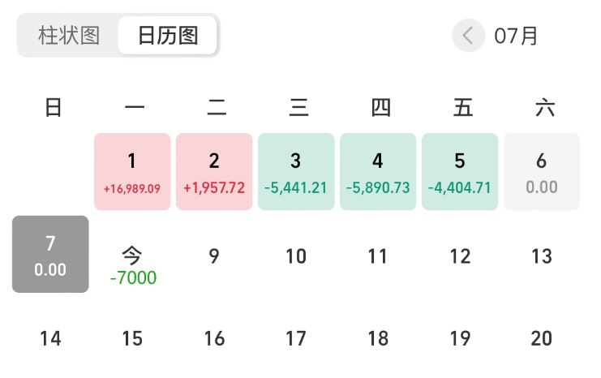Open July 4 showing -5,890.73 loss

[378, 172]
